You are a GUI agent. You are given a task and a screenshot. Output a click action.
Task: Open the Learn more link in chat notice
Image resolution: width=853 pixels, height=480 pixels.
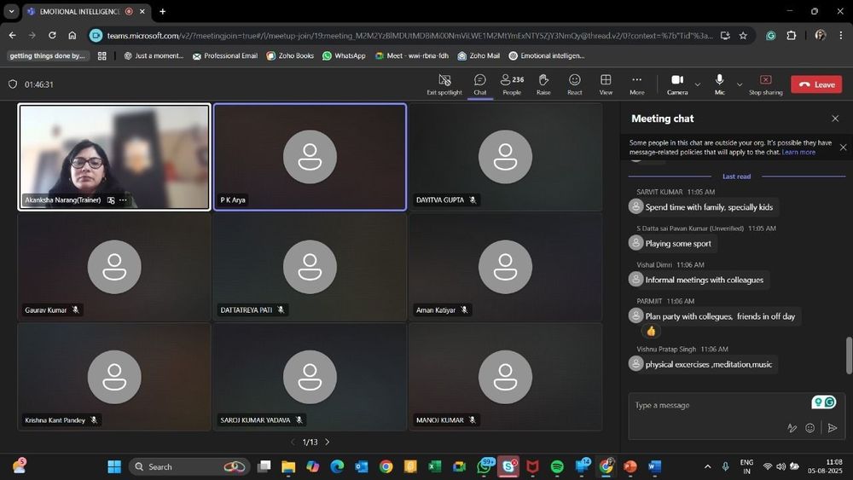point(798,152)
